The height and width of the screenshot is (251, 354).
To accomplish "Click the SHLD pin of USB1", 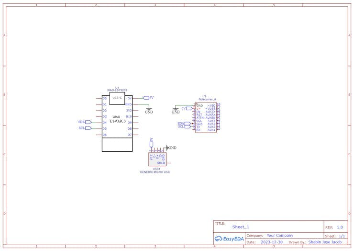I will pyautogui.click(x=161, y=163).
